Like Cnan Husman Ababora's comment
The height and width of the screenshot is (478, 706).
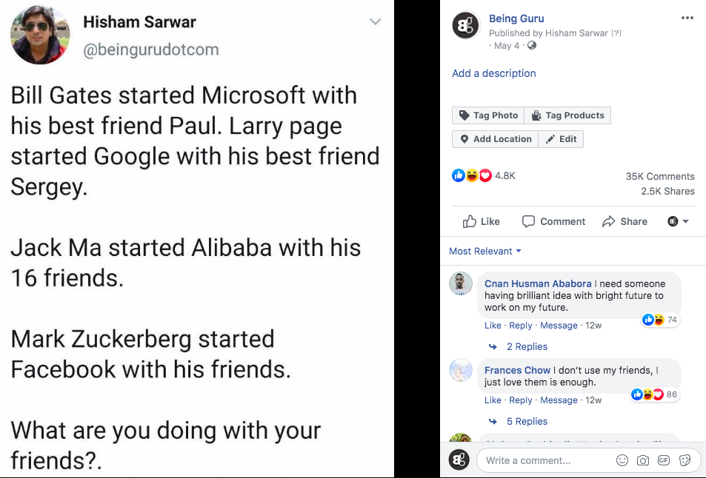pos(493,326)
